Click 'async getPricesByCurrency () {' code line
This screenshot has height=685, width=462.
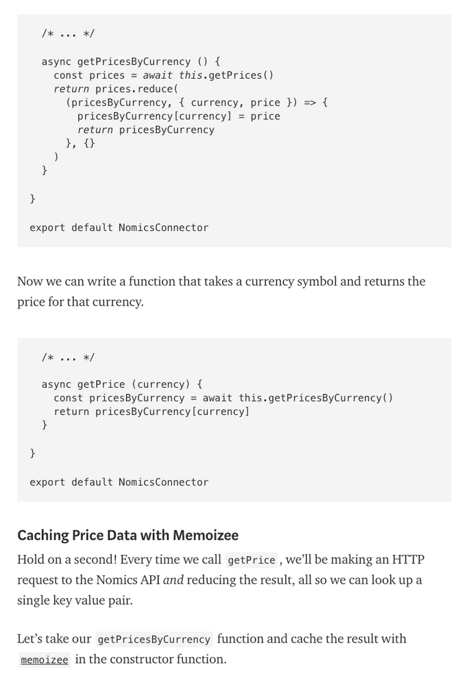[131, 62]
